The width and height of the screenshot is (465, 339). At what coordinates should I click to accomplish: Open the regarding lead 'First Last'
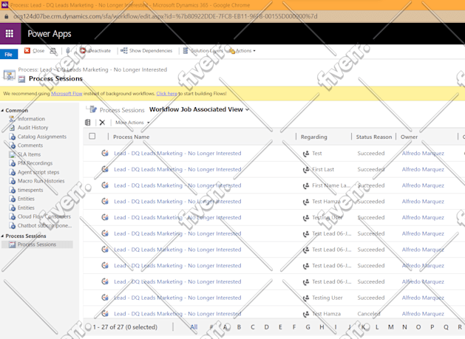point(323,169)
